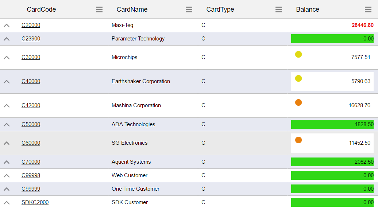Expand the C20000 row chevron
This screenshot has height=210, width=378.
[7, 25]
